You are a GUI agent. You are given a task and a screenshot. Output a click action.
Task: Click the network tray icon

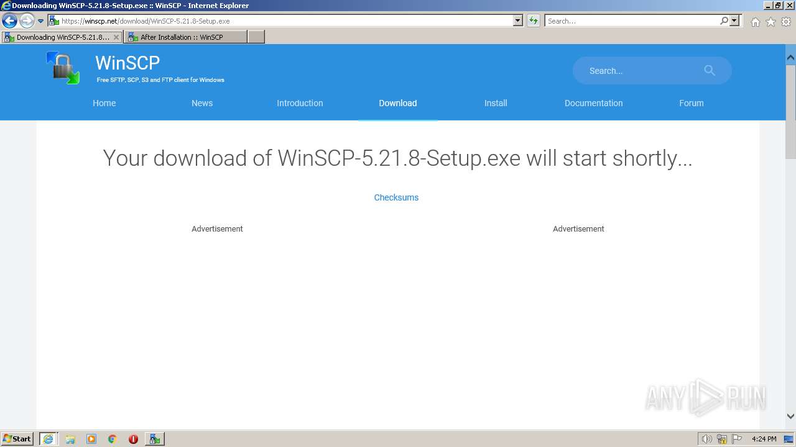pyautogui.click(x=722, y=439)
